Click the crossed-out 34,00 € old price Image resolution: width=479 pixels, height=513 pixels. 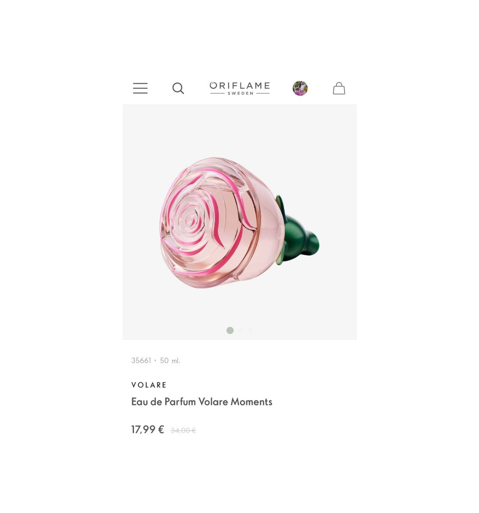(183, 431)
